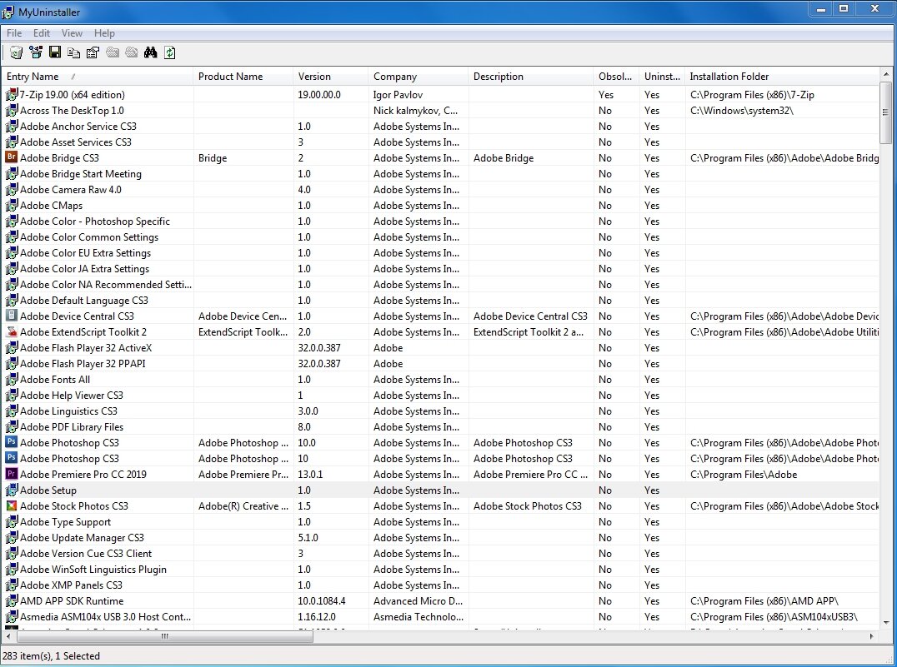Click the Change software installation toolbar icon
The image size is (897, 667).
click(36, 52)
